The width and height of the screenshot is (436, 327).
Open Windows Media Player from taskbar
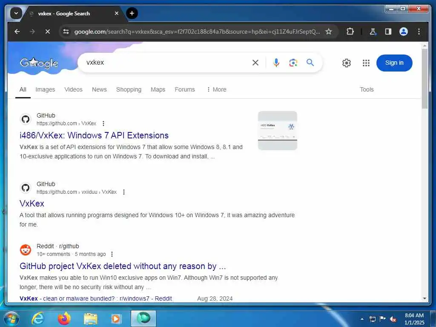click(116, 318)
